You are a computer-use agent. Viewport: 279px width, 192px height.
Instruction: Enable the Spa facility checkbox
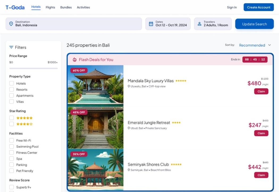(12, 159)
